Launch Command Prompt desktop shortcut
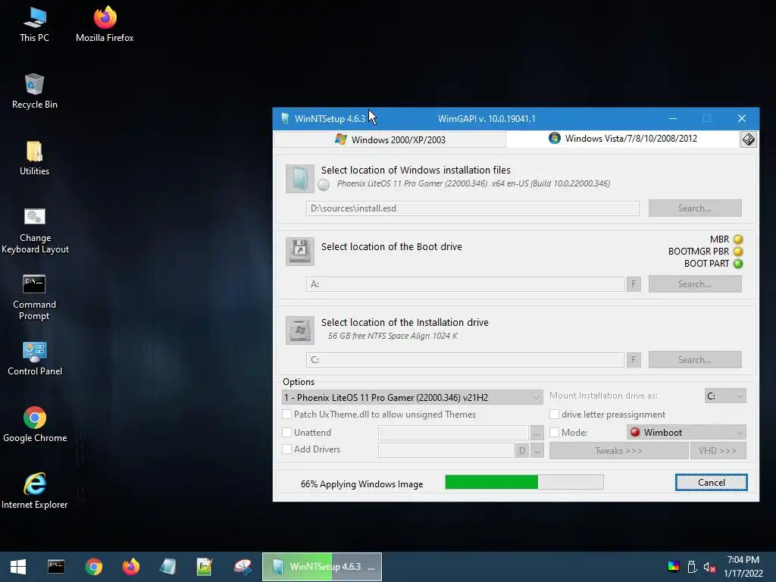Viewport: 776px width, 582px height. (34, 297)
